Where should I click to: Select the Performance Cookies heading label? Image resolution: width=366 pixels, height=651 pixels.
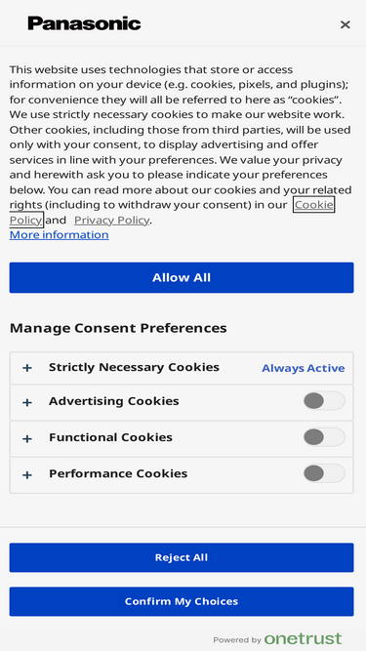(x=118, y=473)
